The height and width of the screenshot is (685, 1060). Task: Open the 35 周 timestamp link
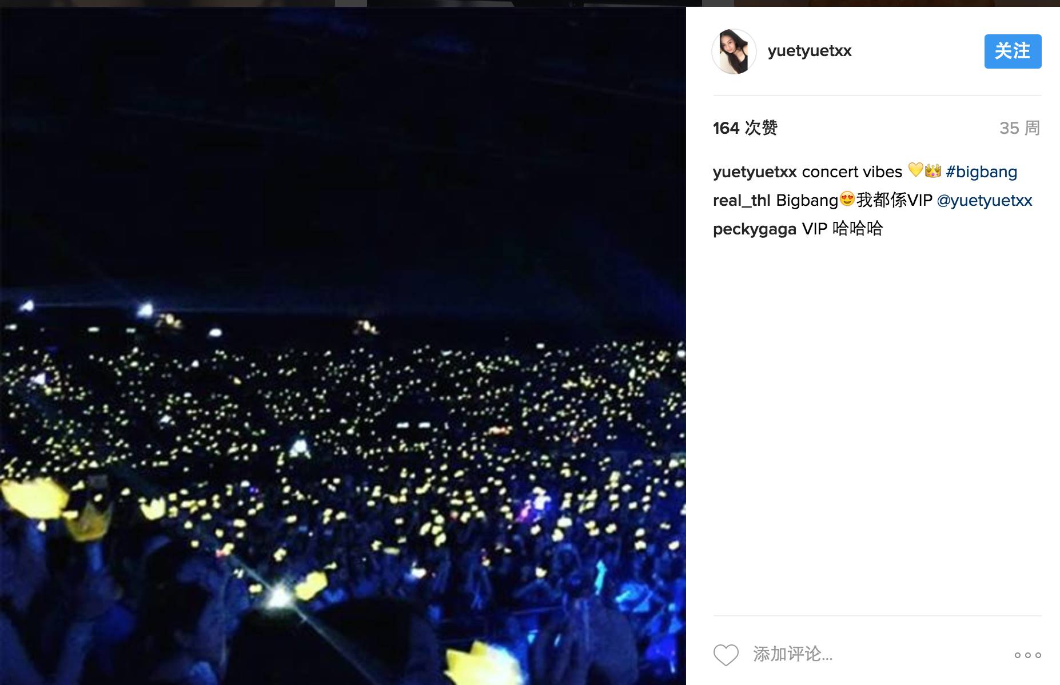click(x=1019, y=128)
